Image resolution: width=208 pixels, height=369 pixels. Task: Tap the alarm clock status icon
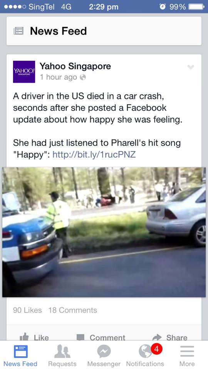point(163,7)
